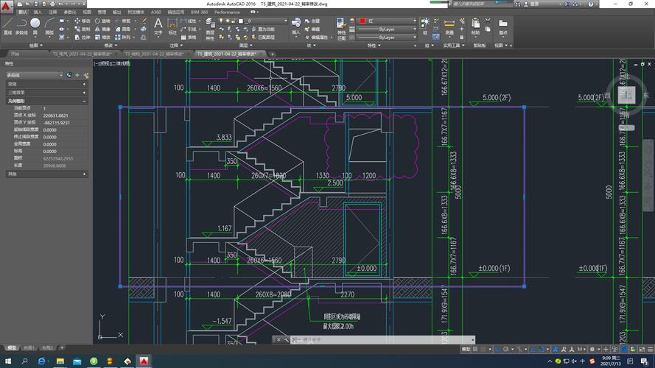Image resolution: width=655 pixels, height=368 pixels.
Task: Expand the General (常规) properties section
Action: [x=84, y=84]
